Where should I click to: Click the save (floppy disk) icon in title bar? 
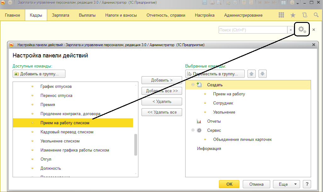[204, 3]
